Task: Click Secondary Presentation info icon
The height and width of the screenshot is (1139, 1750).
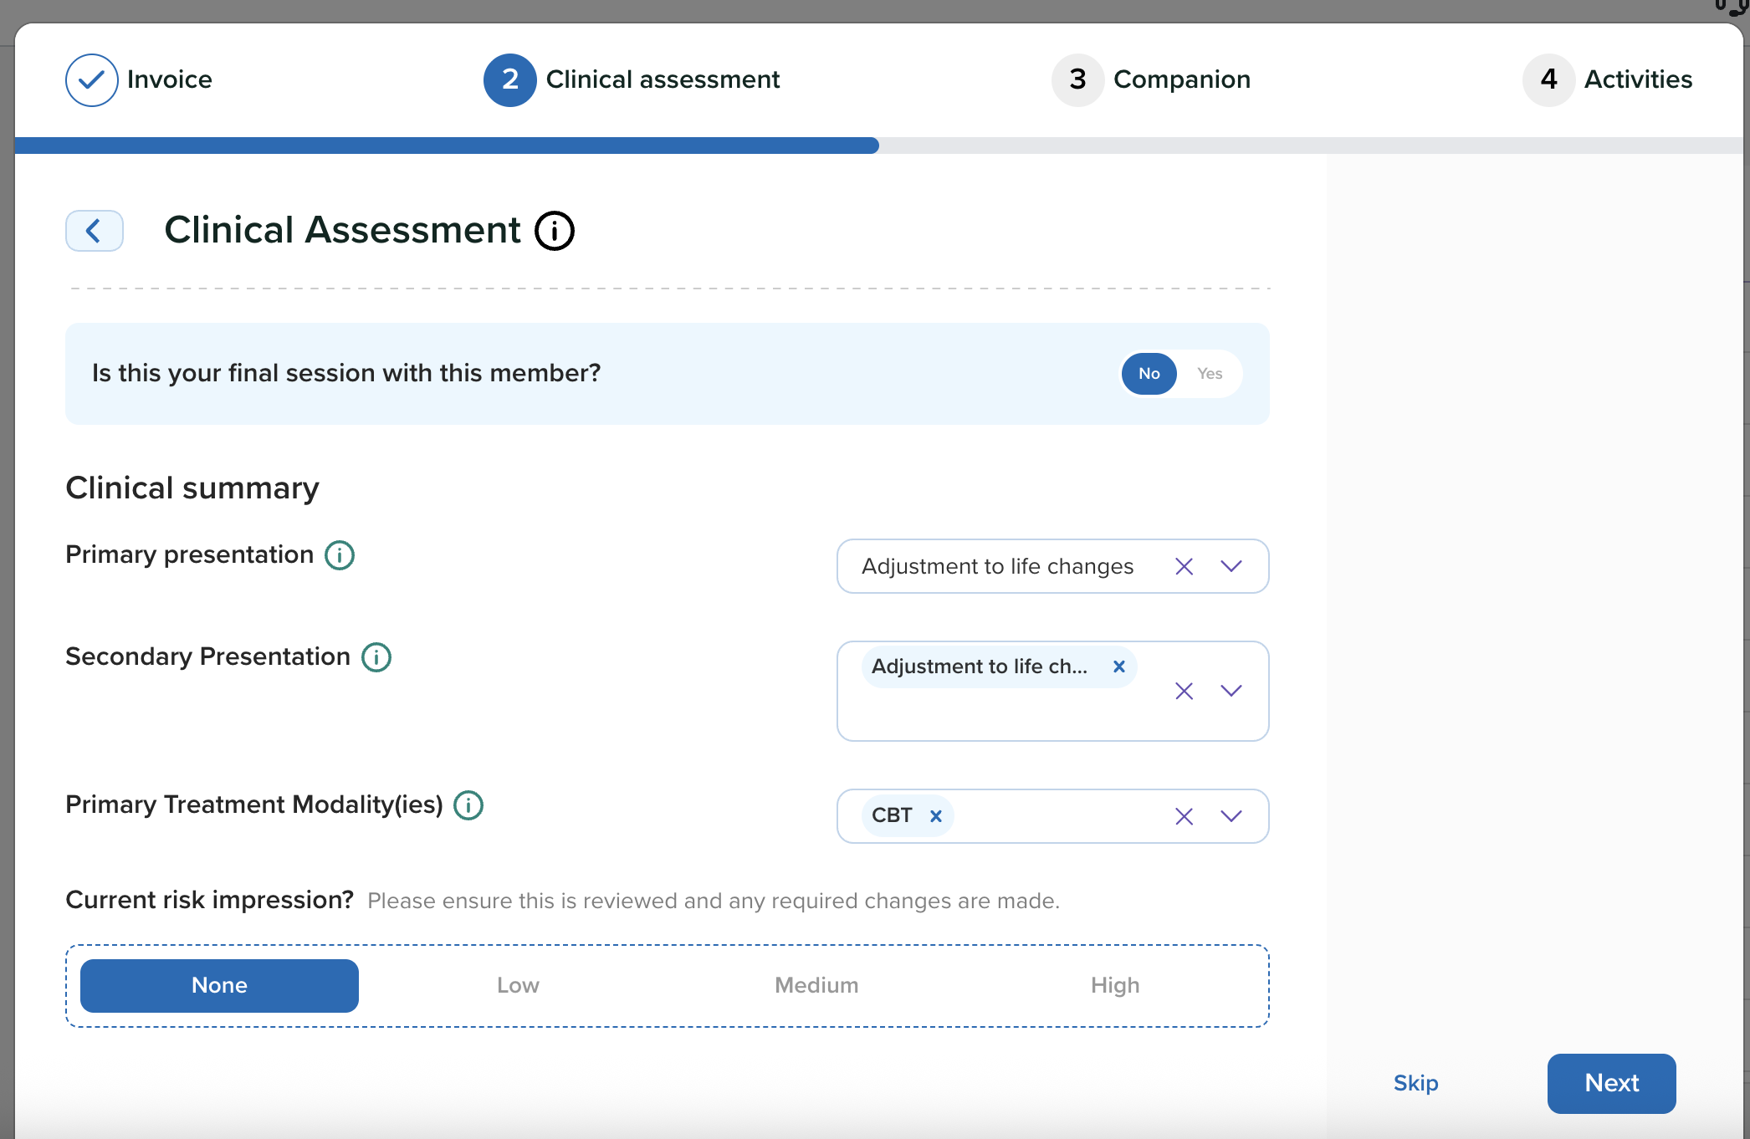Action: pos(376,657)
